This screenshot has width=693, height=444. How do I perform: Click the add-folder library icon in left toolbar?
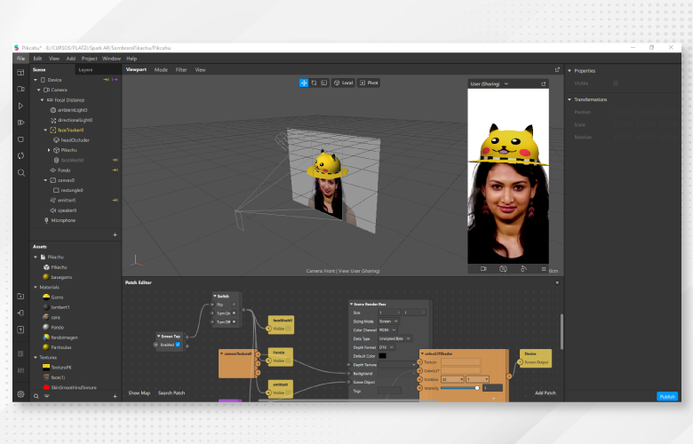pos(20,296)
